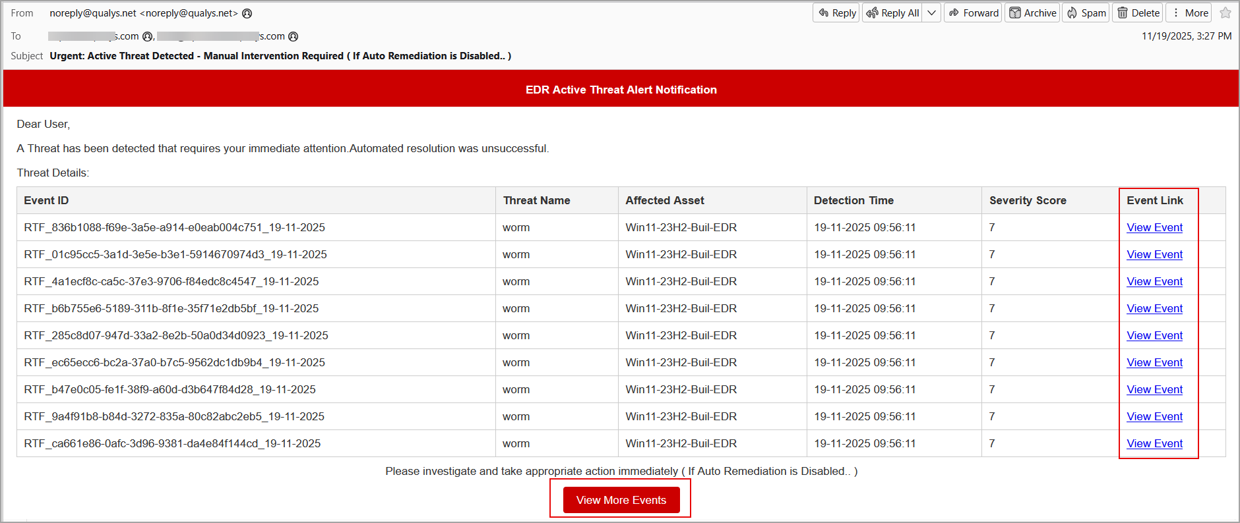
Task: Open View Event for RTF_ec65ecc6 row
Action: tap(1154, 363)
